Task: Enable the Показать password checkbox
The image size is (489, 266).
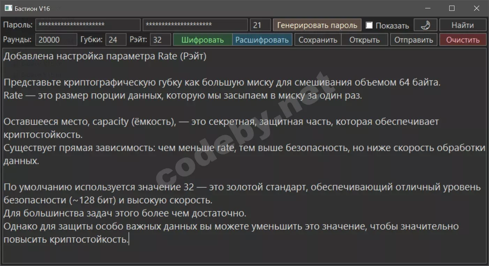Action: coord(369,25)
